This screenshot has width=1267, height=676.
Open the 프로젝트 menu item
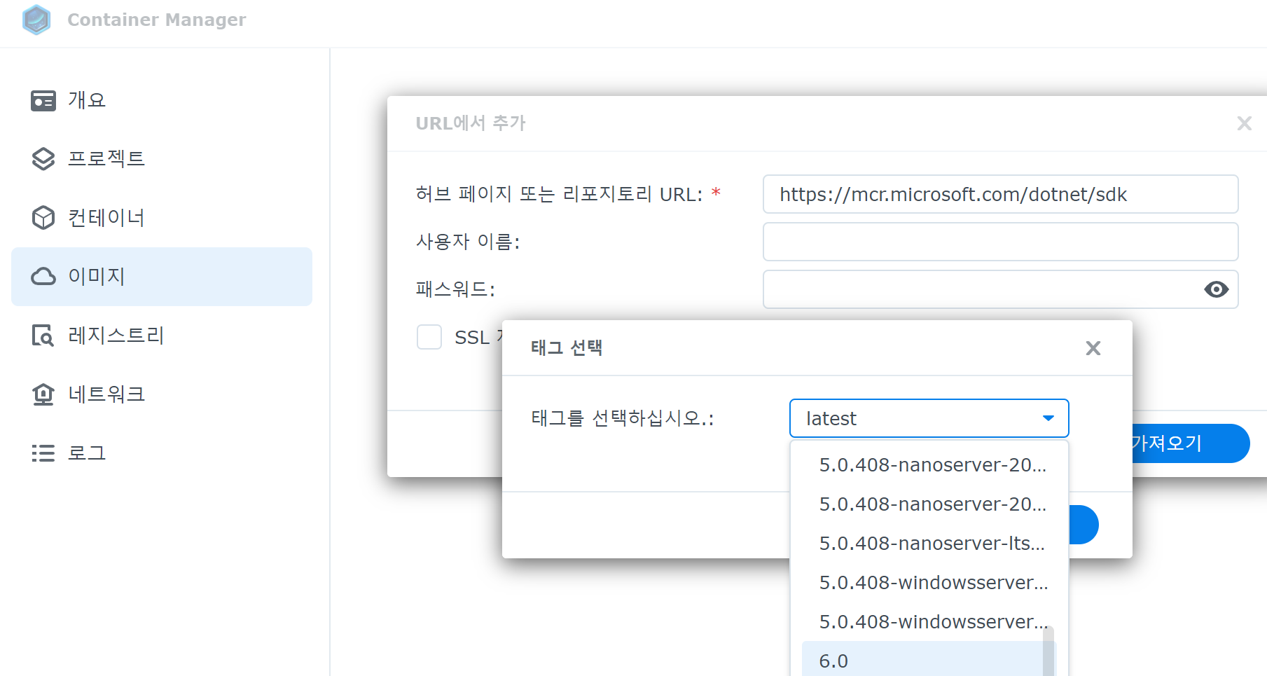(x=162, y=159)
